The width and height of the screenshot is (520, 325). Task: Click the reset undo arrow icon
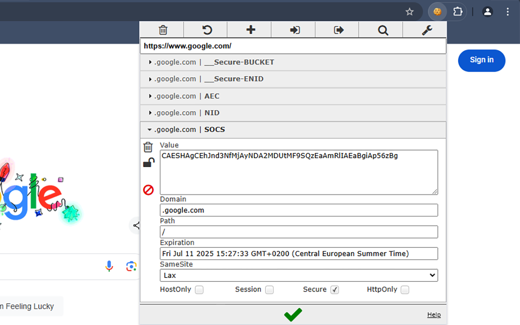click(207, 30)
